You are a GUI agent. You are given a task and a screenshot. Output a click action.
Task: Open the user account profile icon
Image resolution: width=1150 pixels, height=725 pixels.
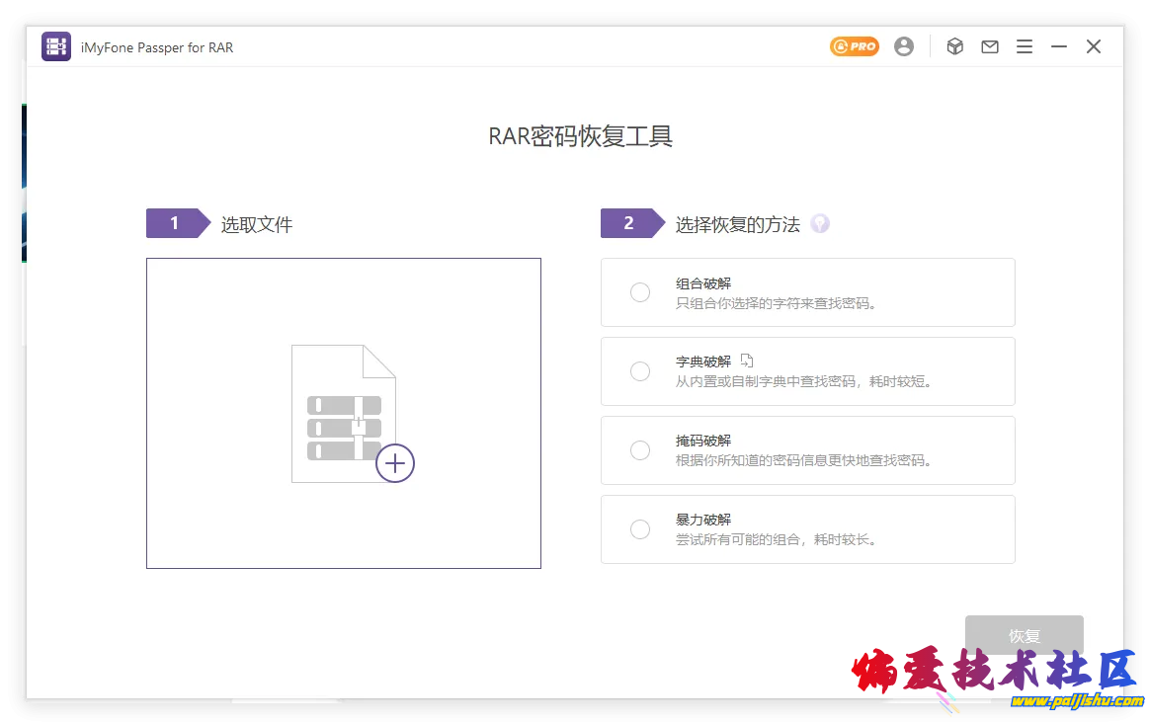pos(904,46)
